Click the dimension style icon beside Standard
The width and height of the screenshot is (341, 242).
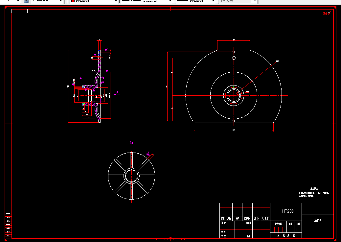pos(26,1)
